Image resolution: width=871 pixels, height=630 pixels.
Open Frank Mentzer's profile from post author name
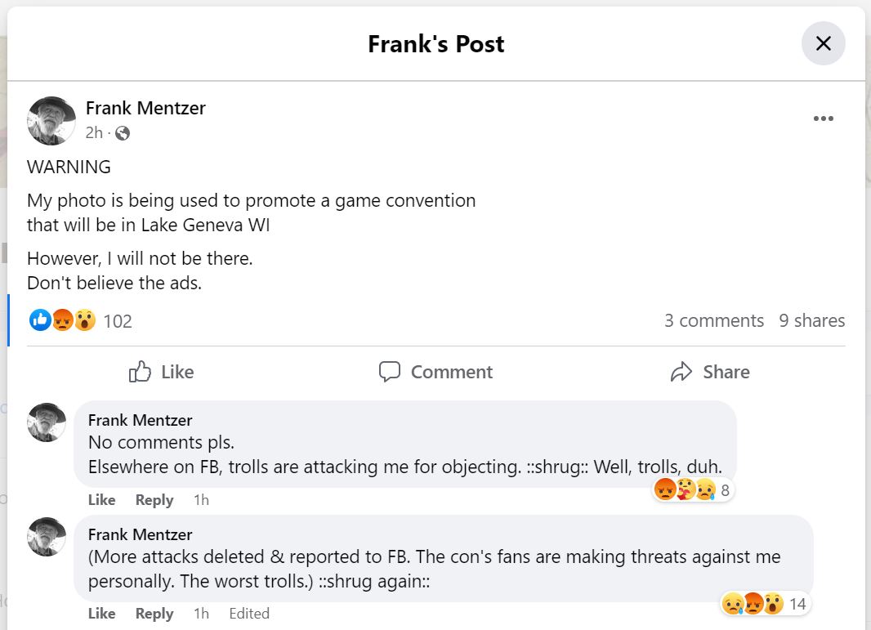pos(145,108)
